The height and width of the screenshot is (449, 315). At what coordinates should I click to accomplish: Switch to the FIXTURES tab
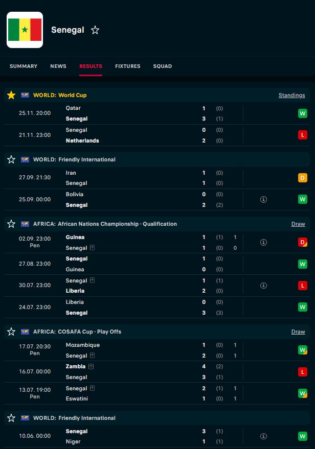(127, 66)
